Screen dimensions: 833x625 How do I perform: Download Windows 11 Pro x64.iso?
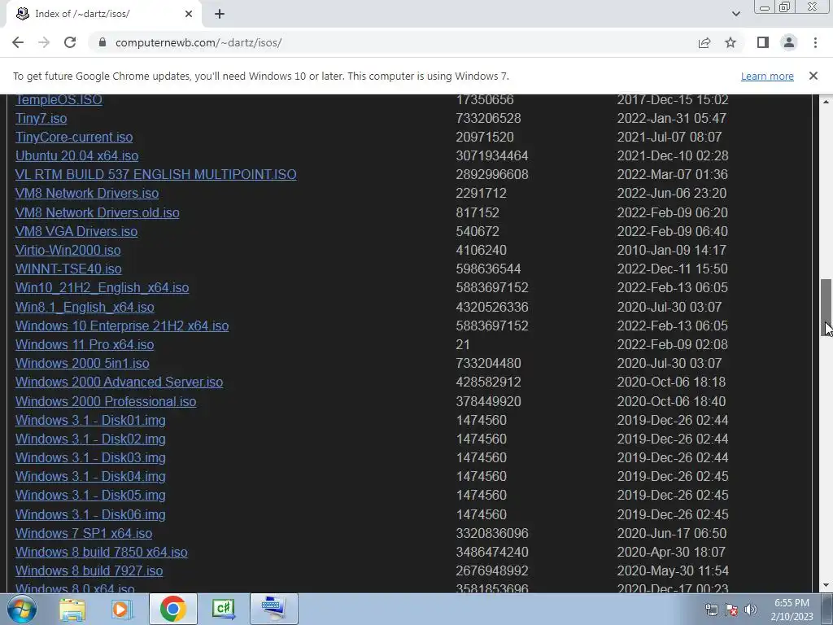pos(85,344)
